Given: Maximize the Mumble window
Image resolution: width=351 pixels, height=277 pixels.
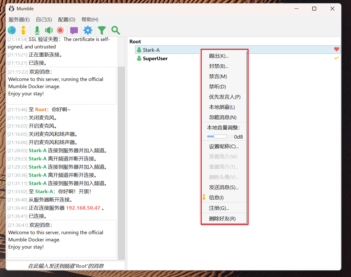Looking at the screenshot, I should tap(314, 9).
